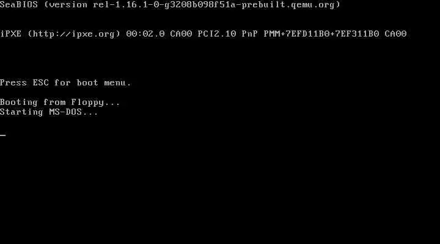The width and height of the screenshot is (440, 244).
Task: Click the SeaBIOS version text line
Action: [170, 5]
